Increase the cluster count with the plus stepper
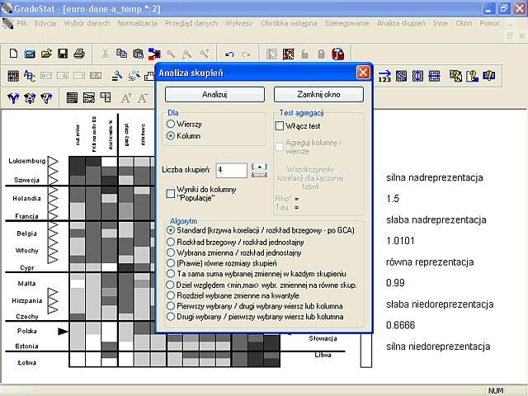Image resolution: width=528 pixels, height=396 pixels. coord(259,167)
